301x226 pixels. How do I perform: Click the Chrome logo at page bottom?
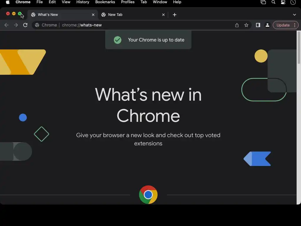point(148,195)
